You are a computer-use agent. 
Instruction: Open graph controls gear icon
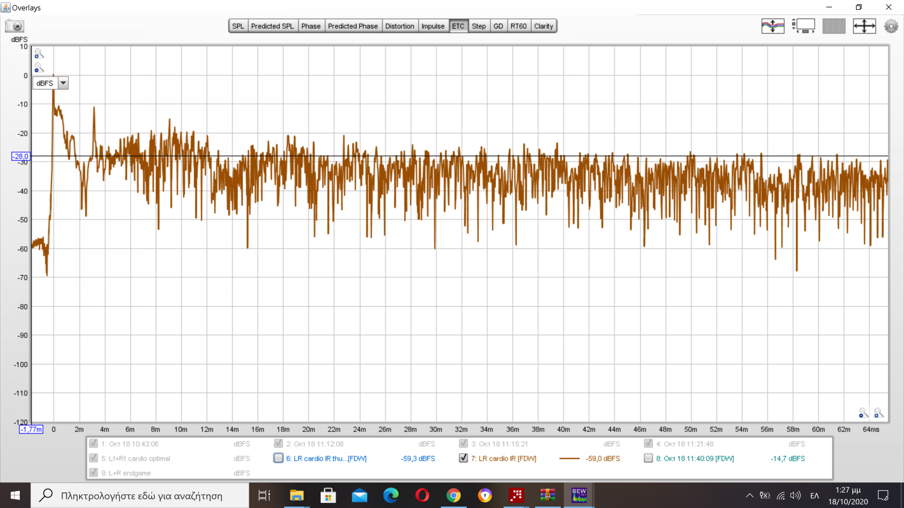coord(891,26)
